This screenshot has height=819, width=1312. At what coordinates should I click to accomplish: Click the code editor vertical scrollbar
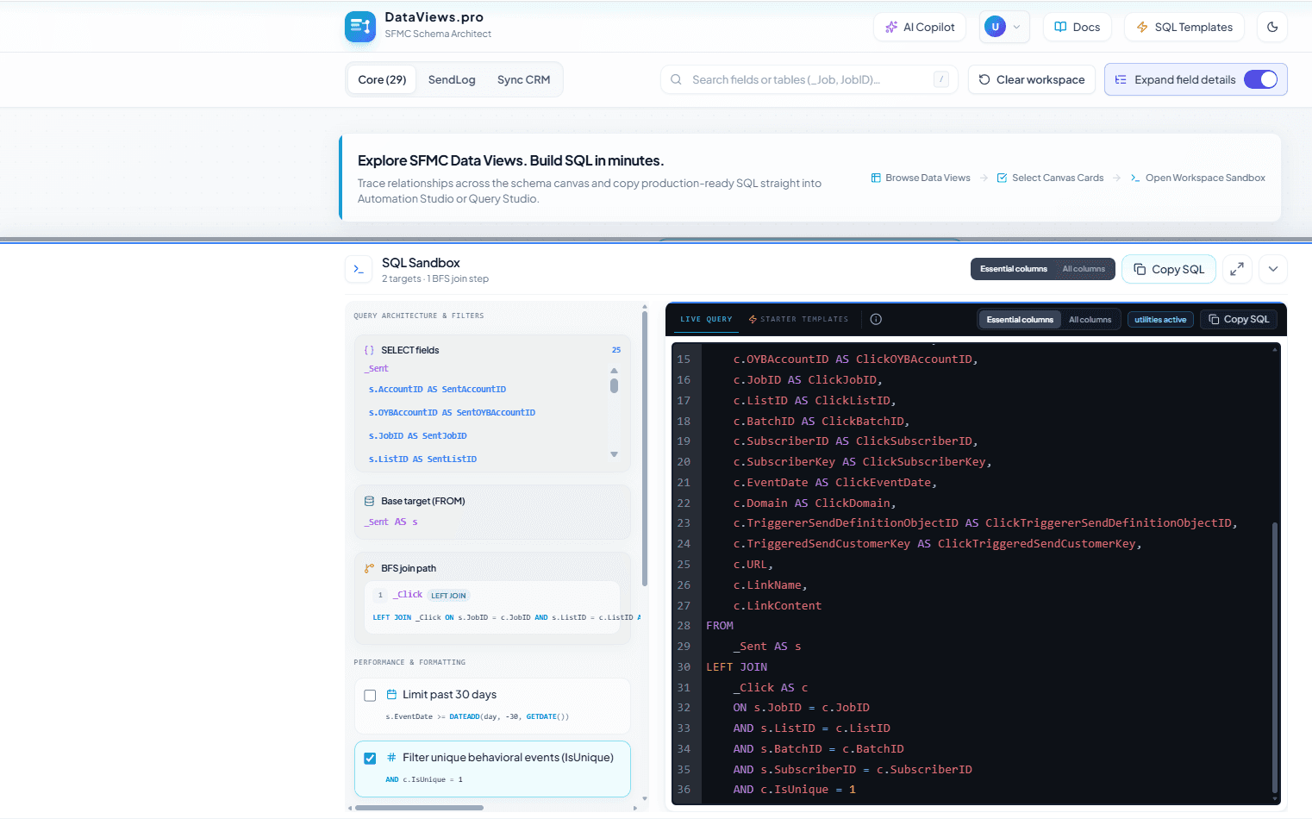[x=1275, y=657]
